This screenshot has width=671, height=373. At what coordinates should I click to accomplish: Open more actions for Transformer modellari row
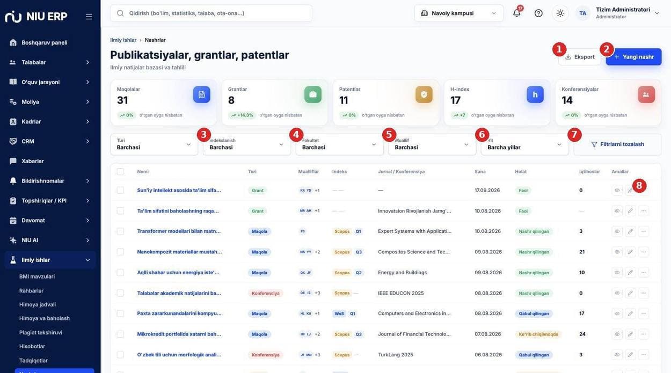644,231
